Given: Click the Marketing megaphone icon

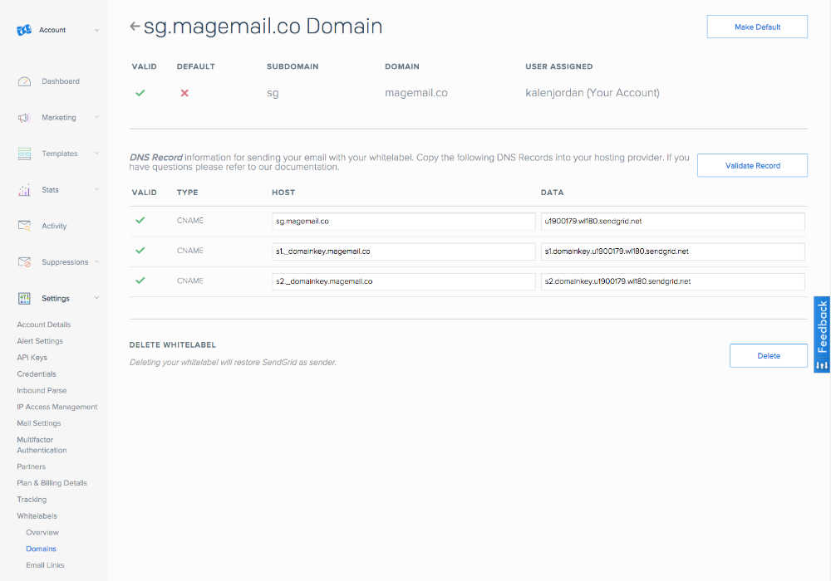Looking at the screenshot, I should click(x=24, y=118).
